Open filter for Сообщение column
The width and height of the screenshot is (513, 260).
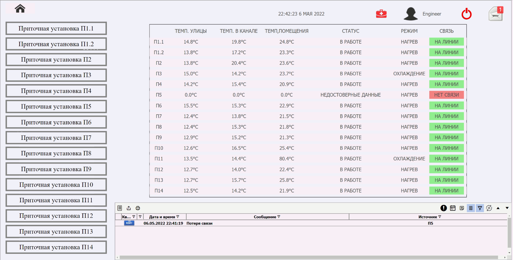(x=279, y=217)
